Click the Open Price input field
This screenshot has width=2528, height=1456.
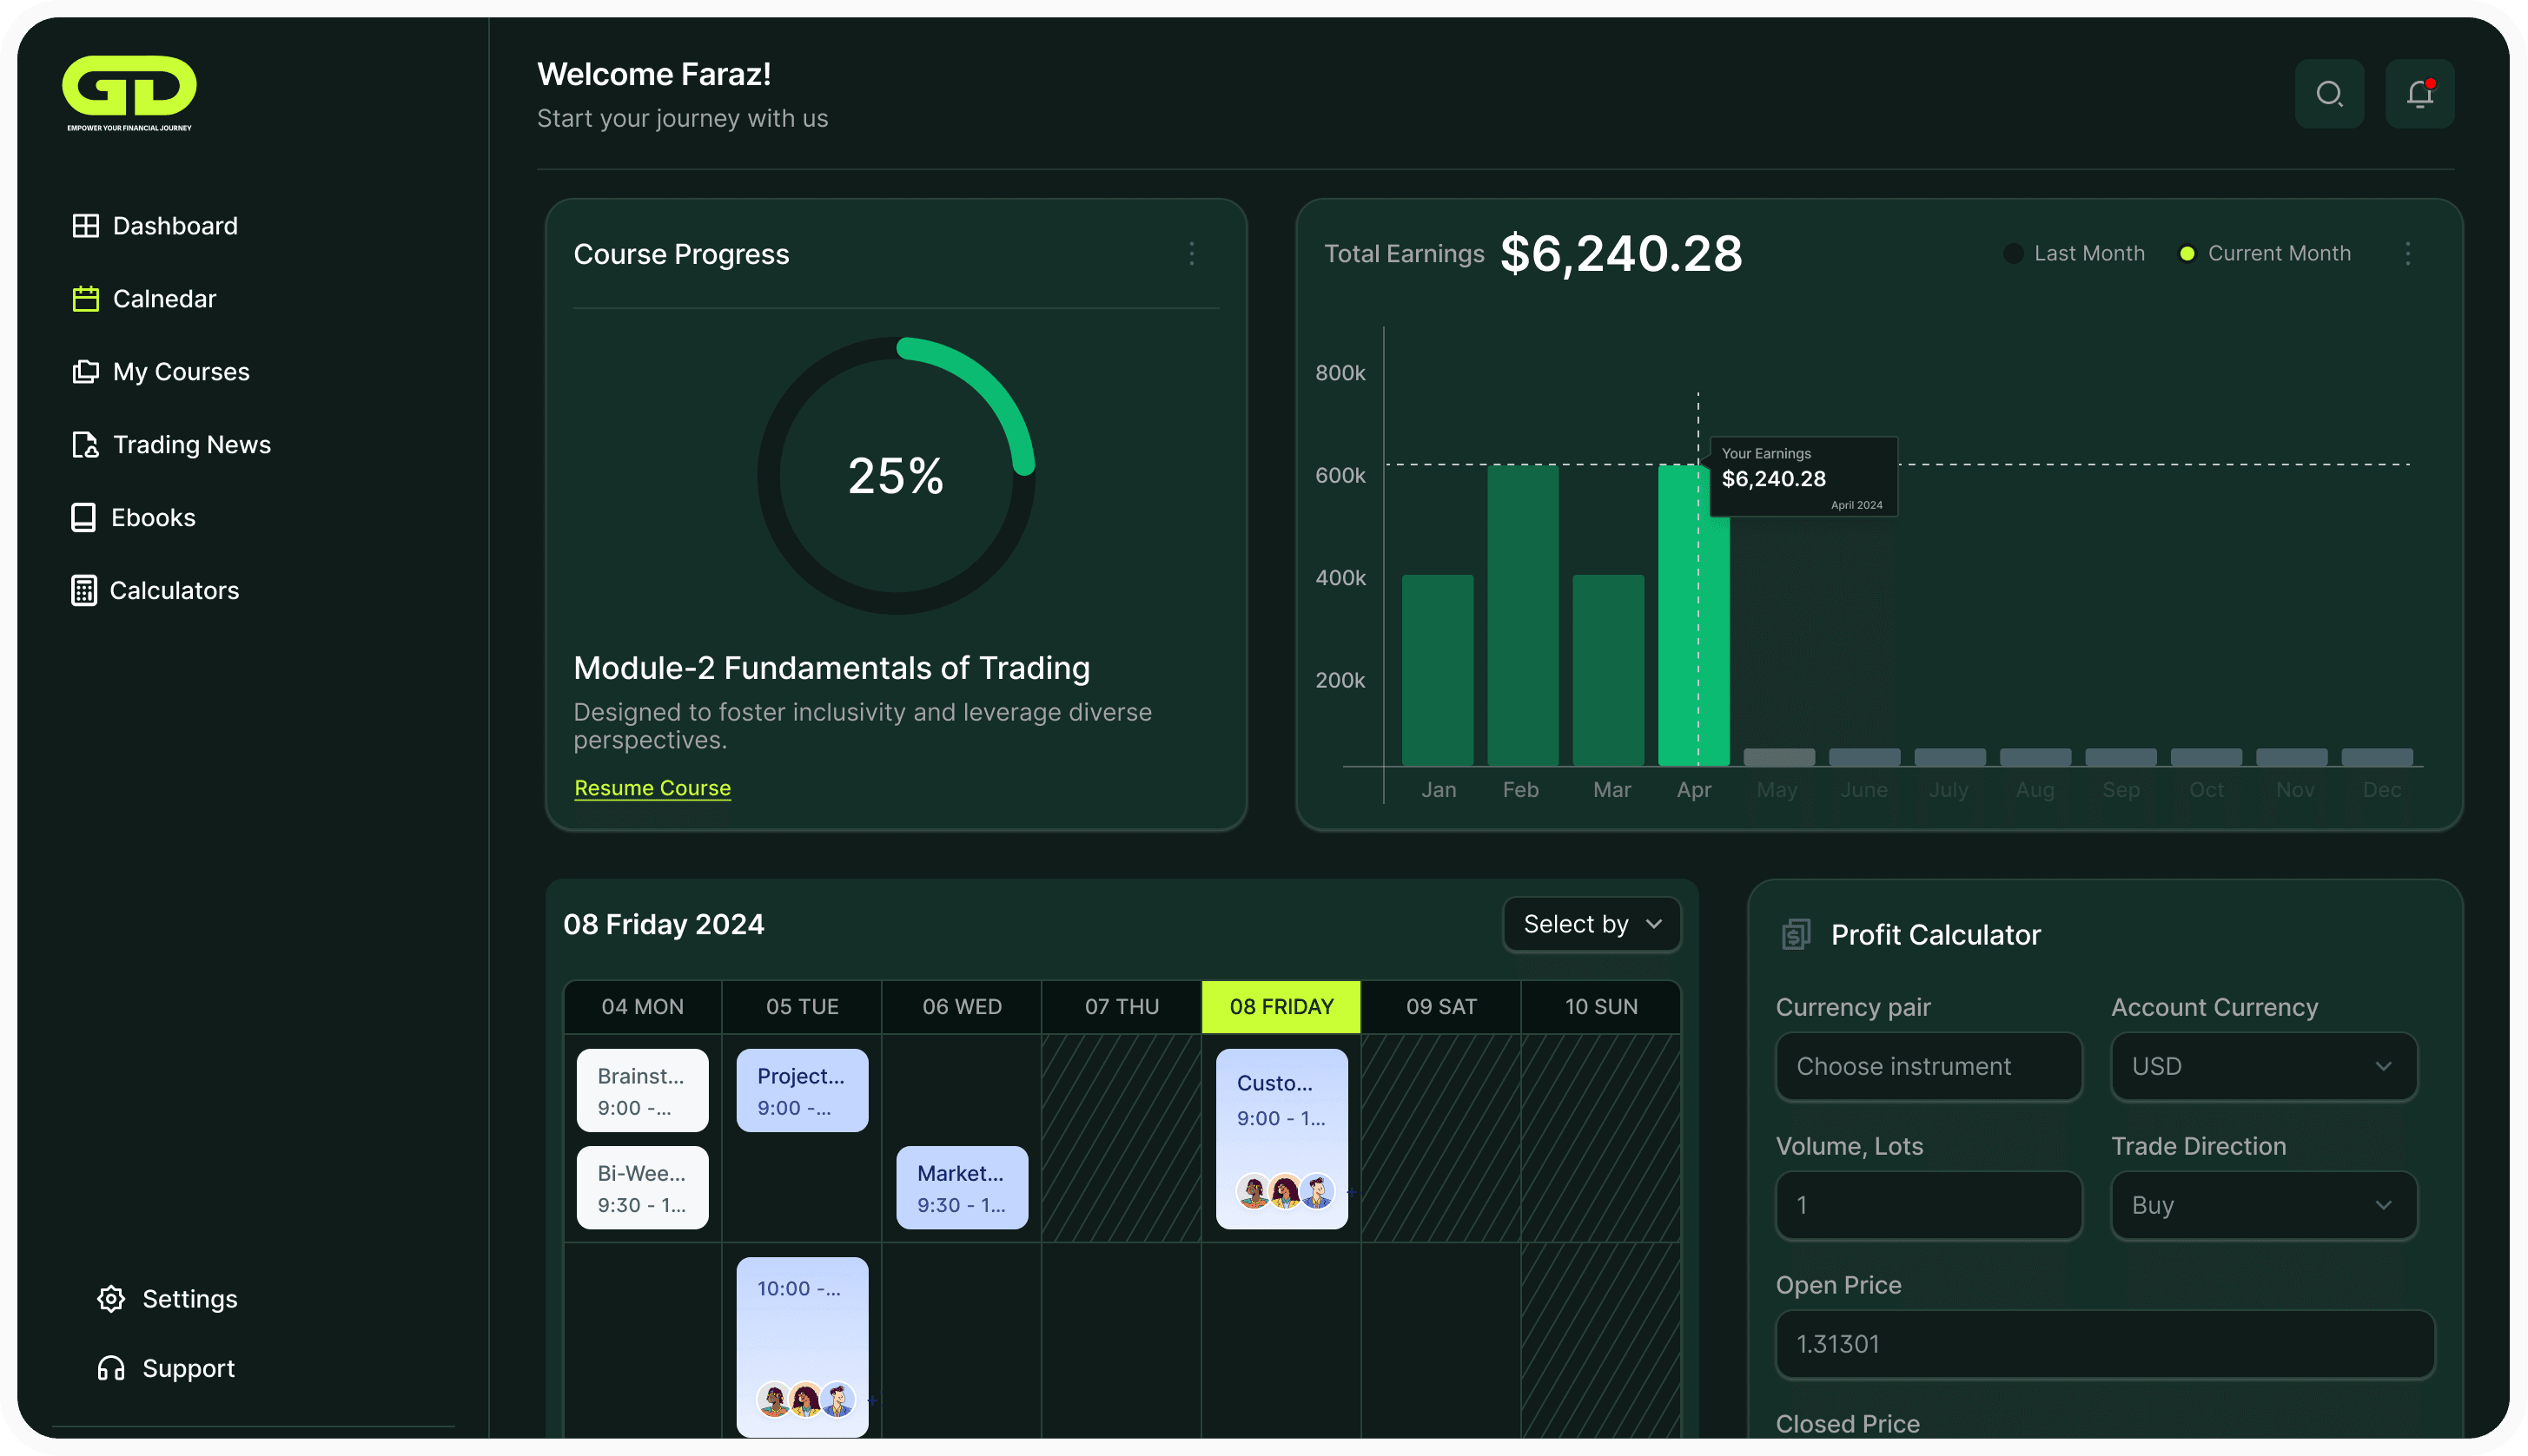point(2104,1345)
